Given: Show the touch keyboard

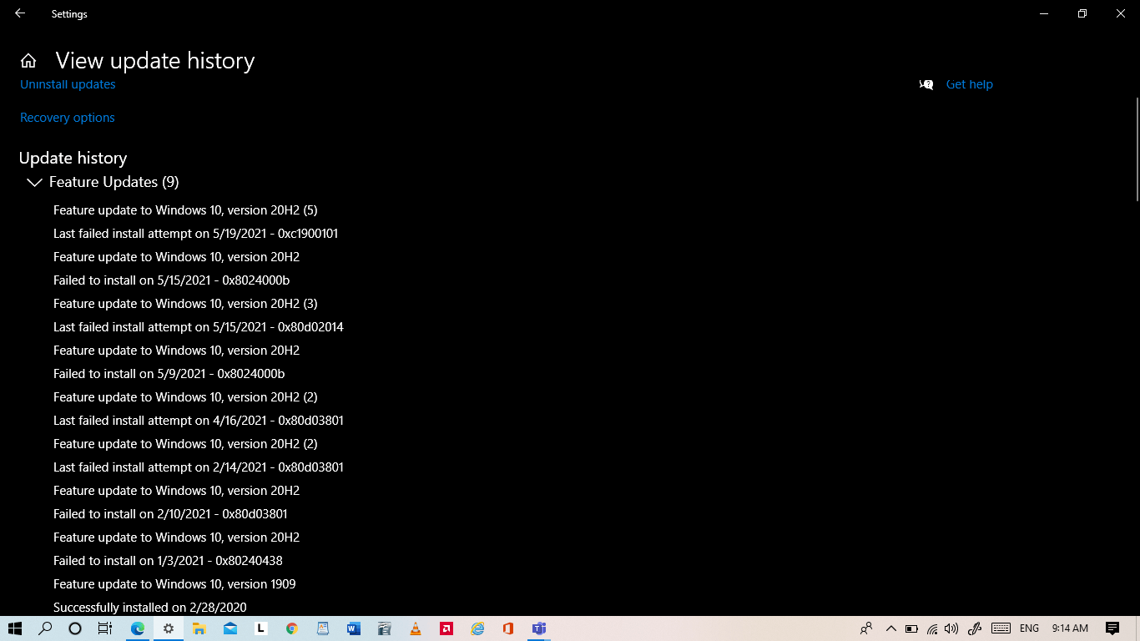Looking at the screenshot, I should (1001, 628).
